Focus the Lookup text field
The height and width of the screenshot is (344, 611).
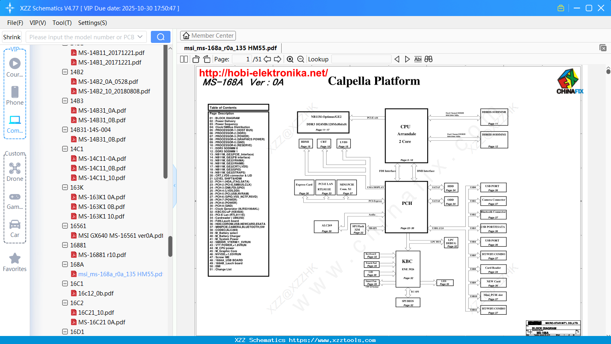point(361,59)
